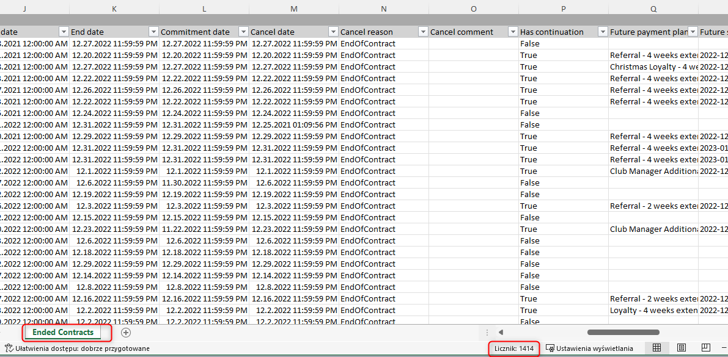Click the scroll left arrow
Screen dimensions: 728x357
(x=501, y=333)
